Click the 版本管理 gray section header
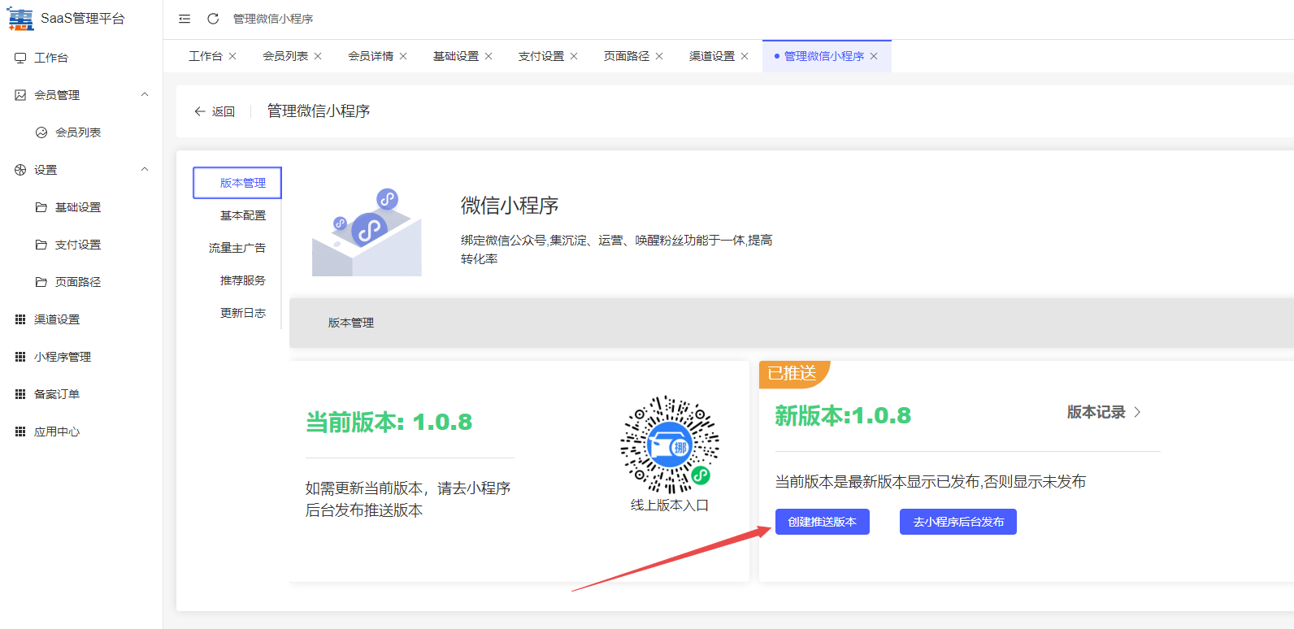This screenshot has height=629, width=1294. (x=792, y=323)
